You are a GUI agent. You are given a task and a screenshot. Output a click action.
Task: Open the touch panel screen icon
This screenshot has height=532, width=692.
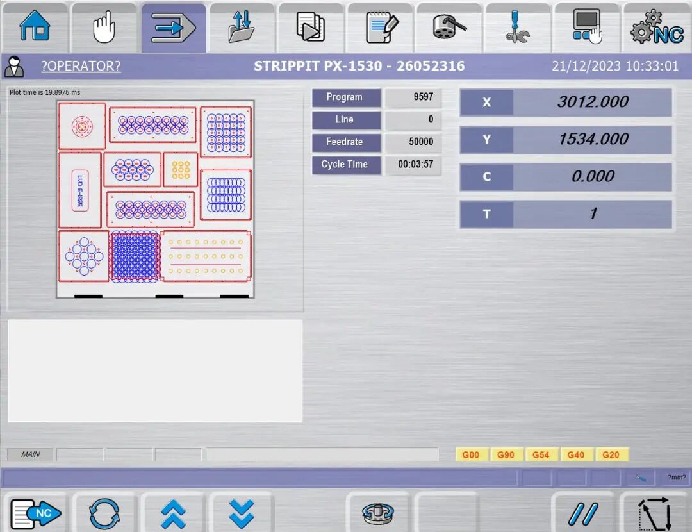click(x=587, y=28)
